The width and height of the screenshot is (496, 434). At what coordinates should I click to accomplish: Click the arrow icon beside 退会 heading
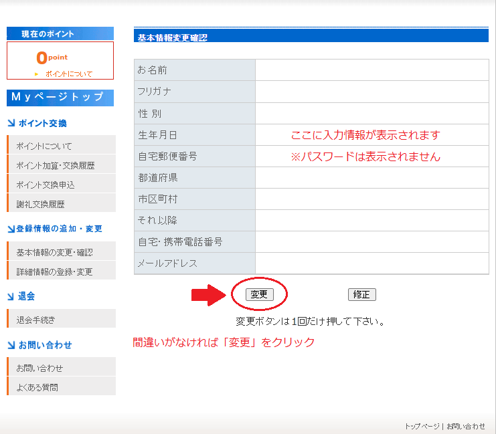point(11,296)
